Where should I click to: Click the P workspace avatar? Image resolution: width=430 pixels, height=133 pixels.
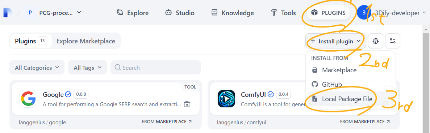coord(30,13)
